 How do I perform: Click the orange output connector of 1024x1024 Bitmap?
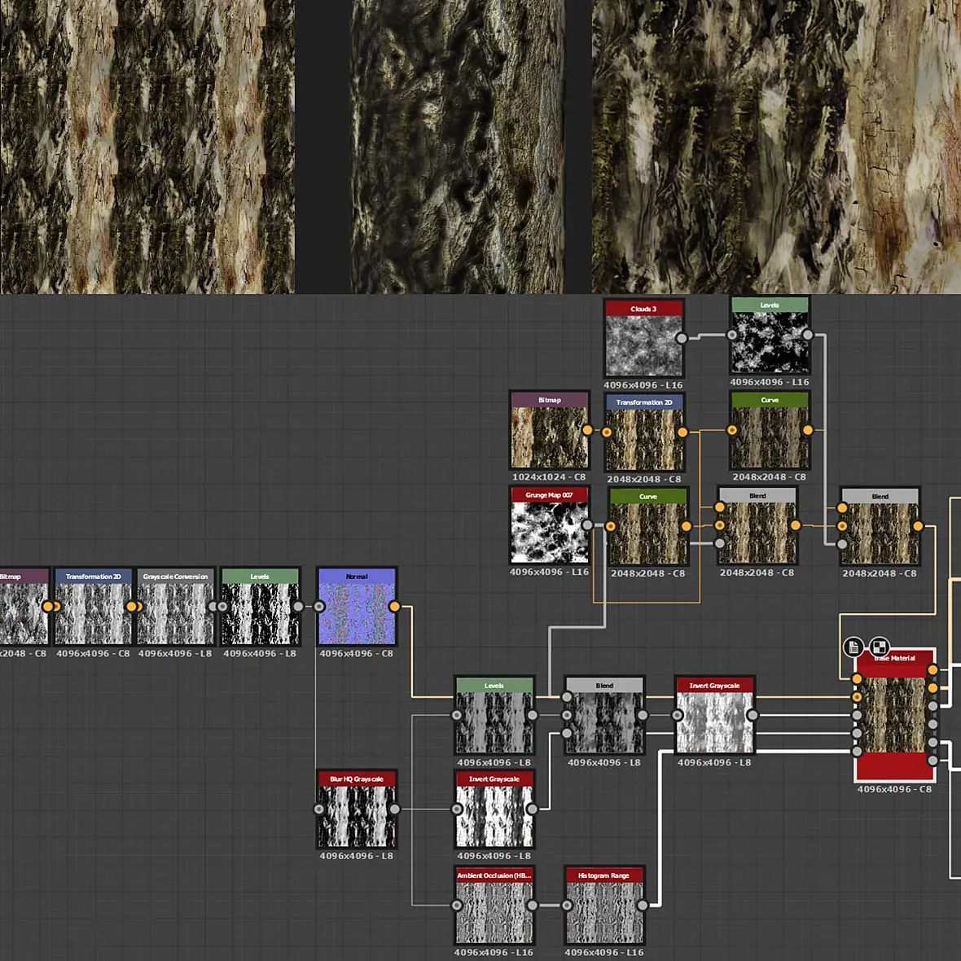(x=587, y=430)
